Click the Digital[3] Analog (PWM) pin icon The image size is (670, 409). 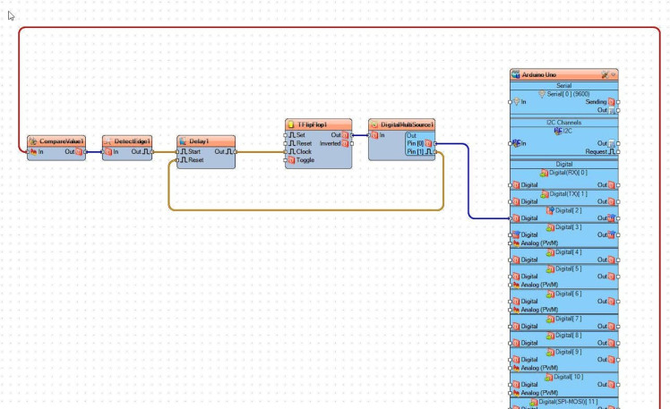pyautogui.click(x=516, y=243)
